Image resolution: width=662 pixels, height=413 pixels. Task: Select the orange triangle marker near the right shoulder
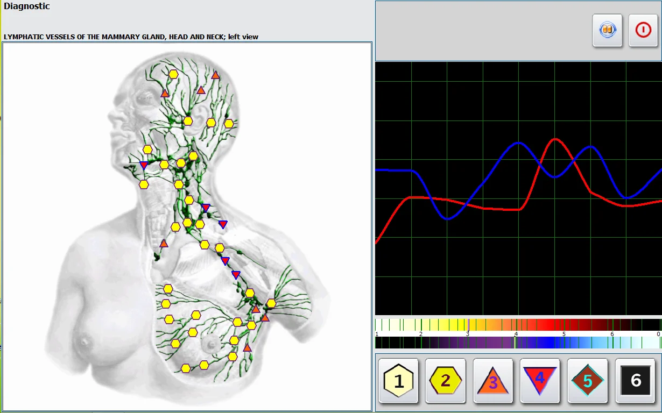(x=164, y=244)
